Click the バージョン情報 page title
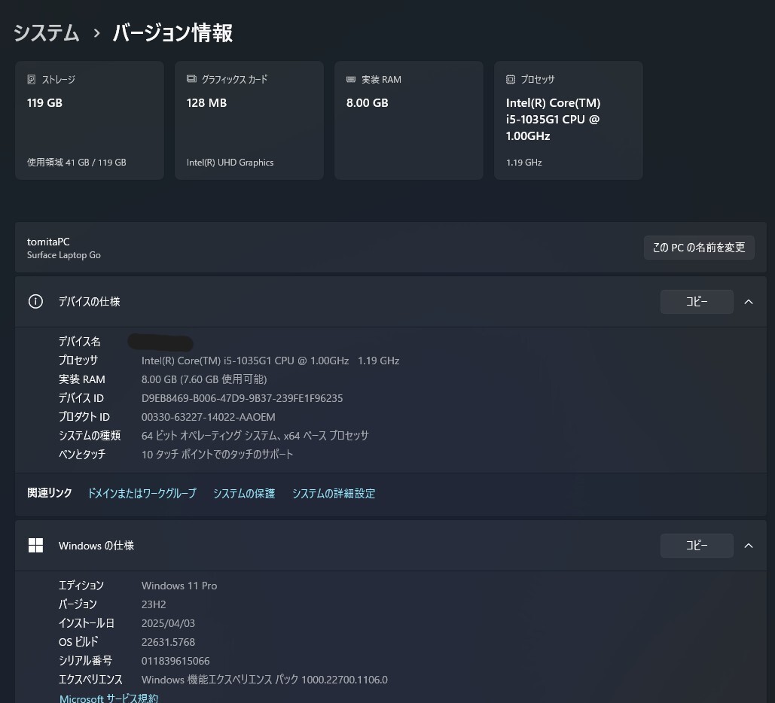 coord(172,32)
